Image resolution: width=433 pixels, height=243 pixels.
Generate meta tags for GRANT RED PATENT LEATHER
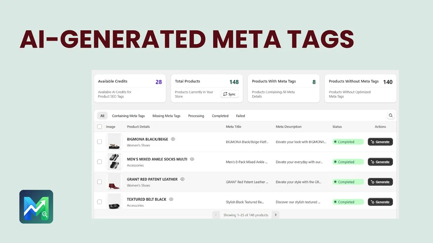(x=380, y=182)
